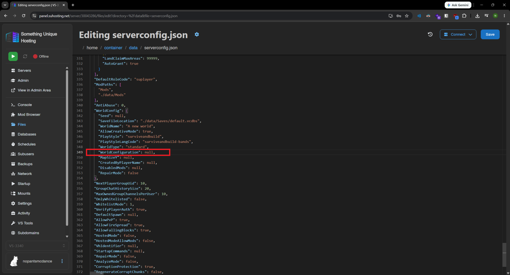Click the sidebar scroll down arrow

point(67,236)
